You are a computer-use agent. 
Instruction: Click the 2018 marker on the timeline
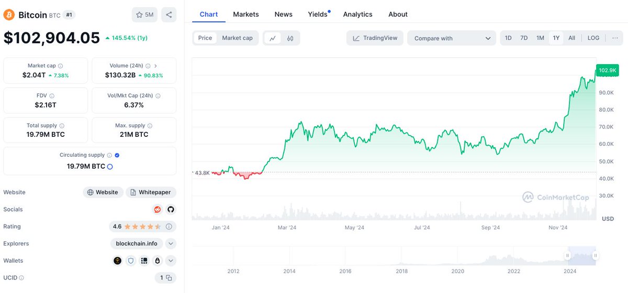point(401,271)
